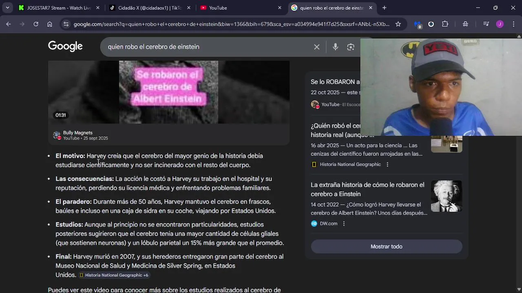This screenshot has height=293, width=522.
Task: Switch to the YouTube tab
Action: click(241, 8)
